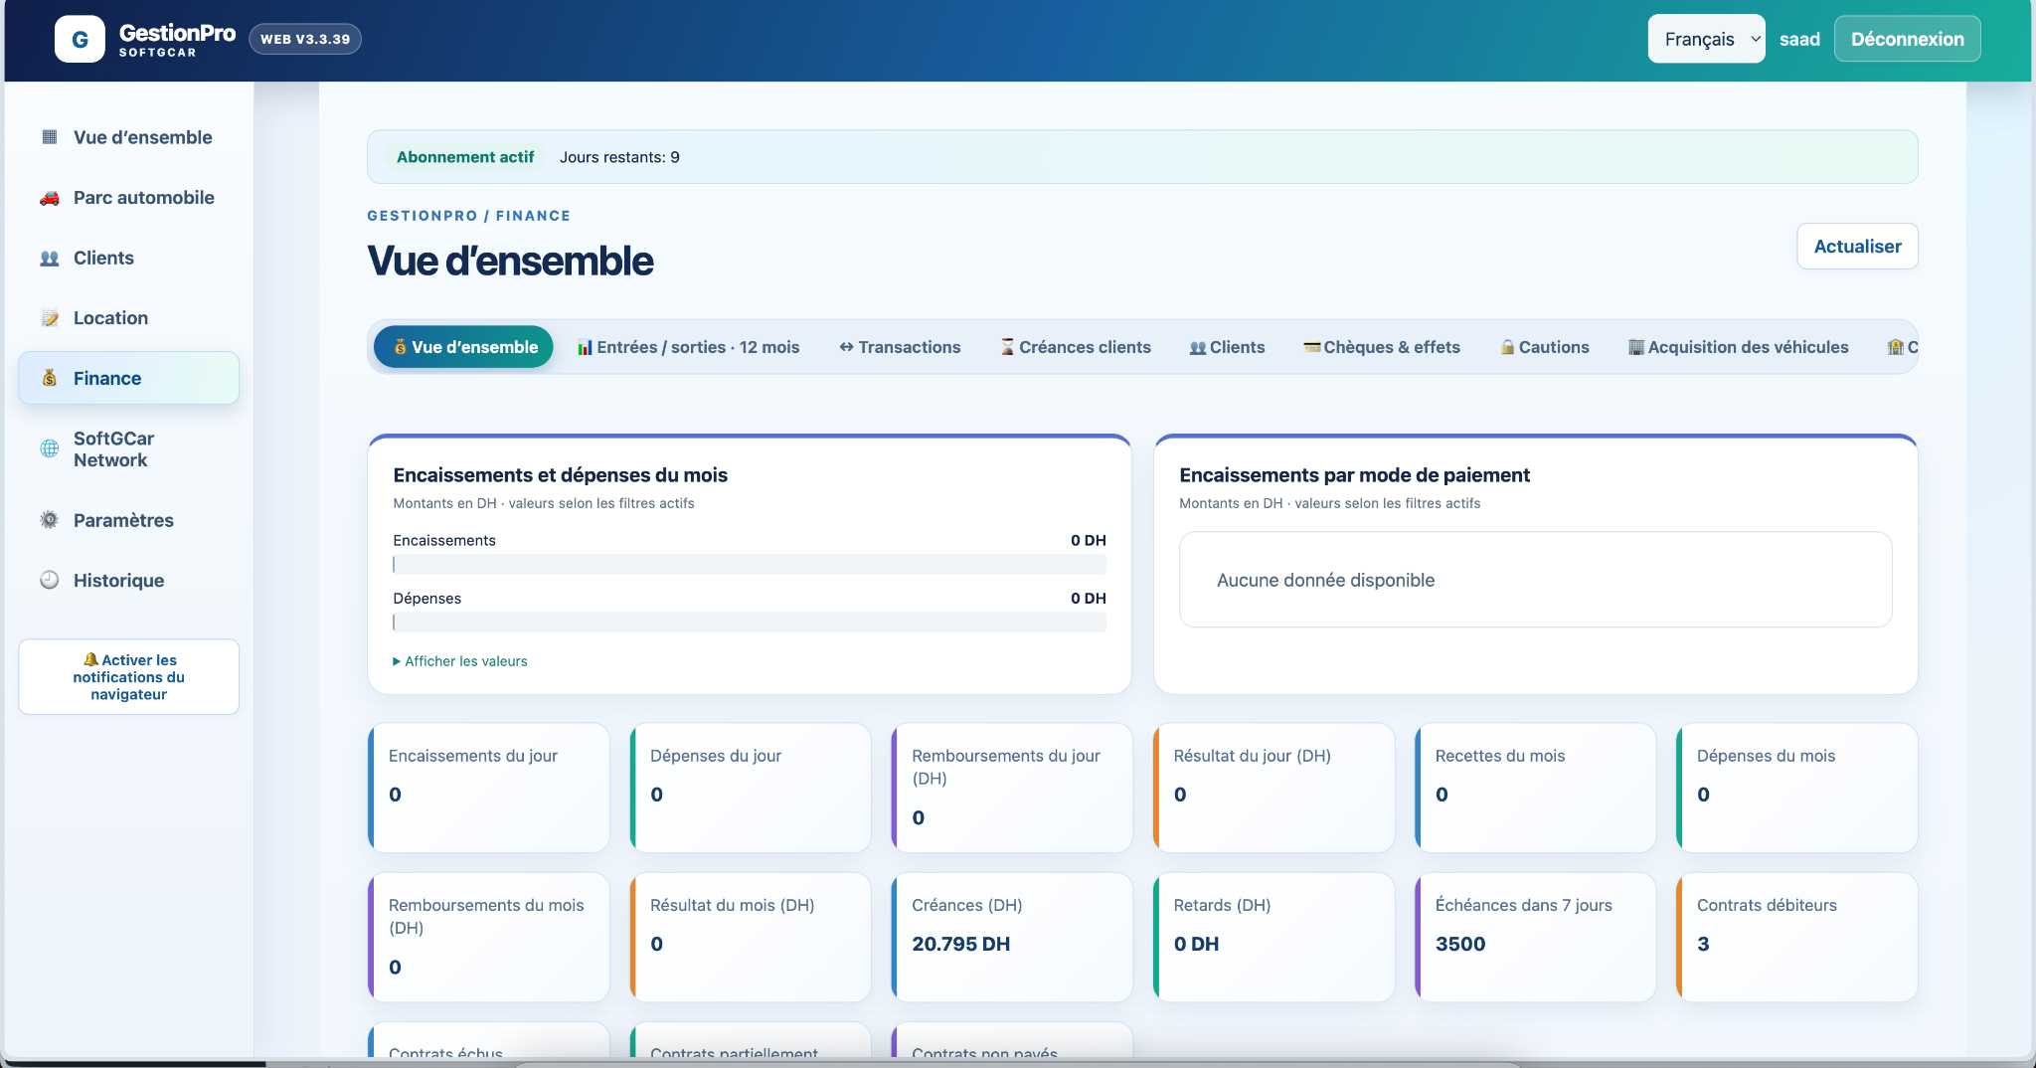Click "Aucune donnée disponible" message
Screen dimensions: 2036x1068
[1326, 580]
